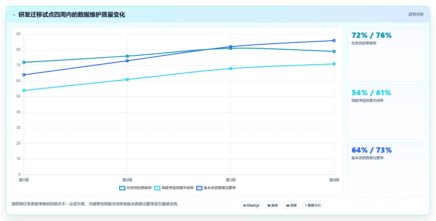Select the 进度 tag button

(291, 205)
